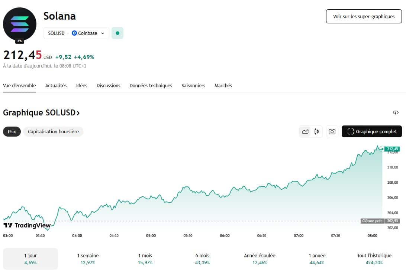Open the Idées tab
406x278 pixels.
[81, 86]
